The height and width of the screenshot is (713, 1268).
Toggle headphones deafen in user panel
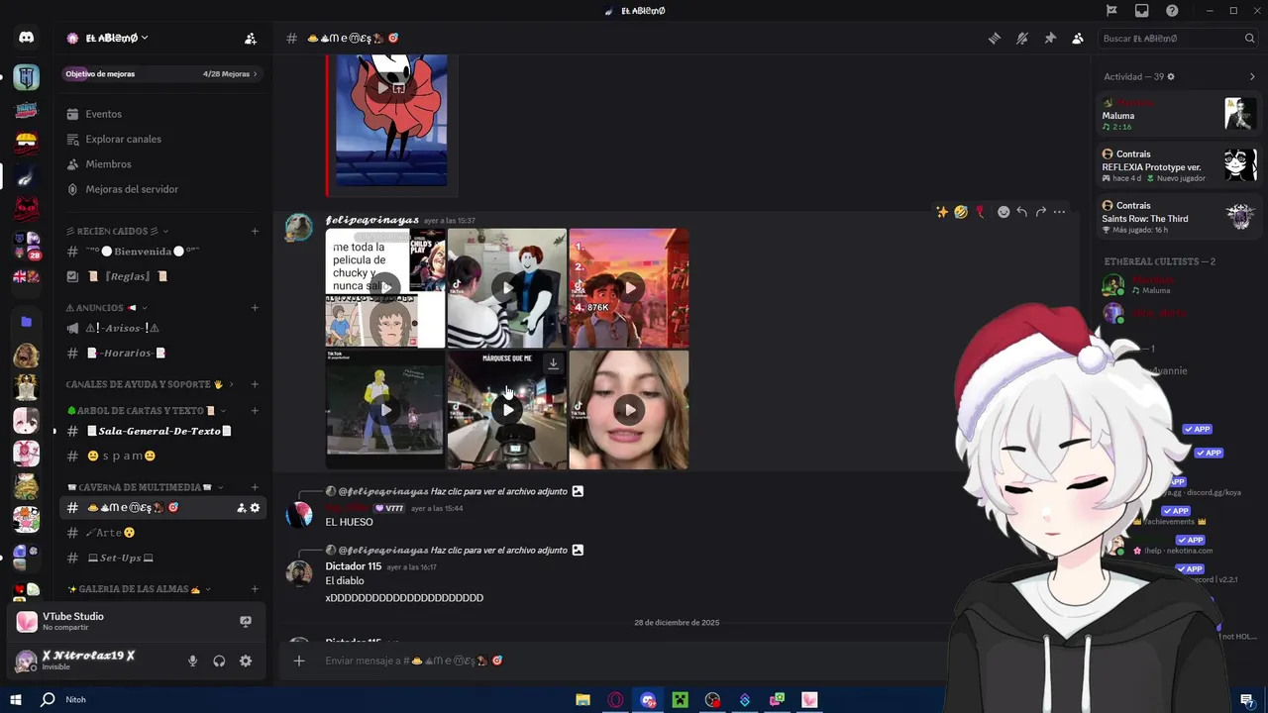[x=219, y=662]
